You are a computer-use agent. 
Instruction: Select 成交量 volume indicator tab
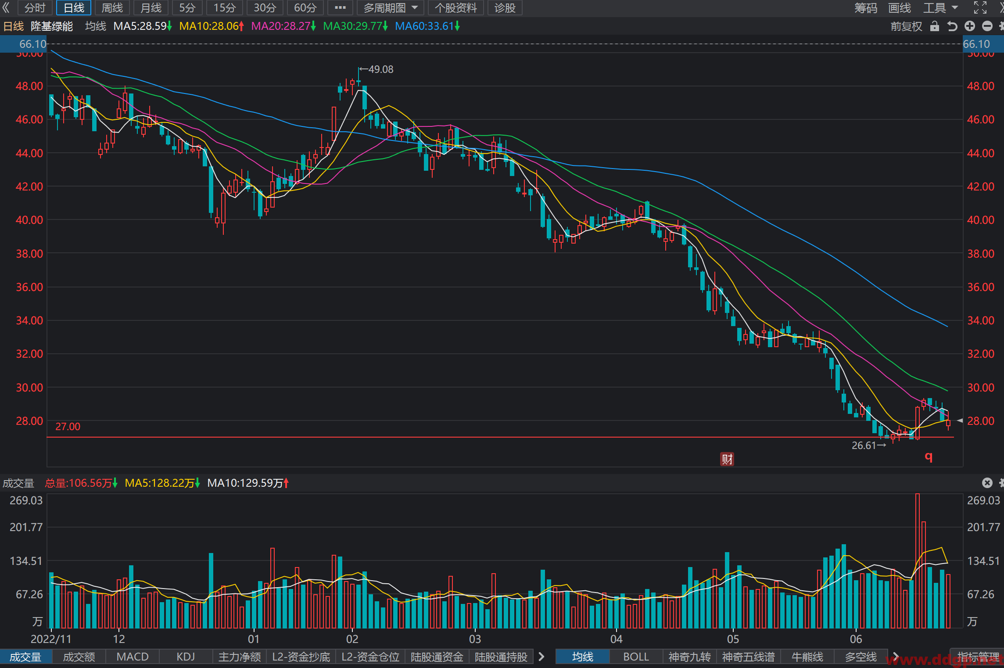[x=25, y=657]
